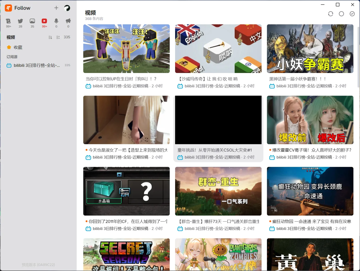Open 水晶箱 CF video thumbnail
Viewport: 360px width, 271px height.
[x=126, y=191]
